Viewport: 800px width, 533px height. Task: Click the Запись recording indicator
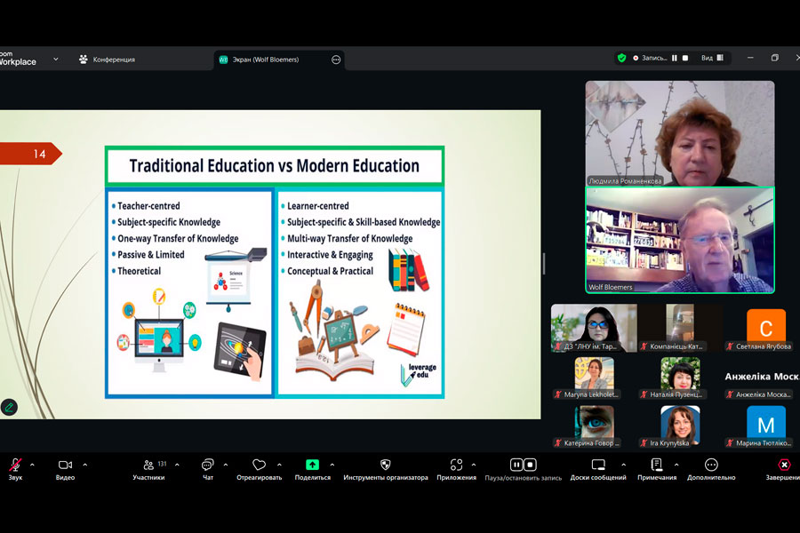650,58
